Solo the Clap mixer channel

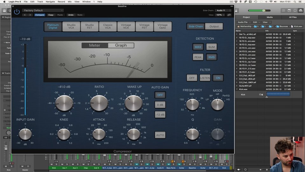(88, 164)
